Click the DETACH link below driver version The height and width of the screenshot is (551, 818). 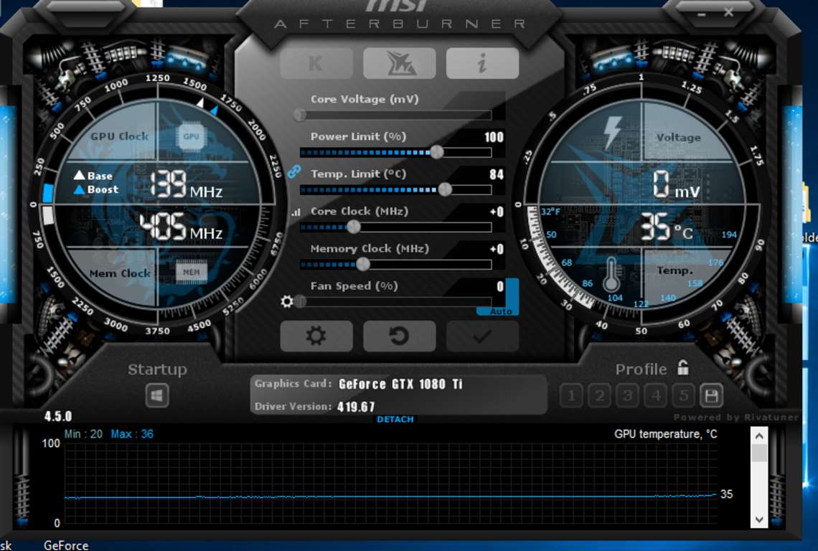pos(394,418)
